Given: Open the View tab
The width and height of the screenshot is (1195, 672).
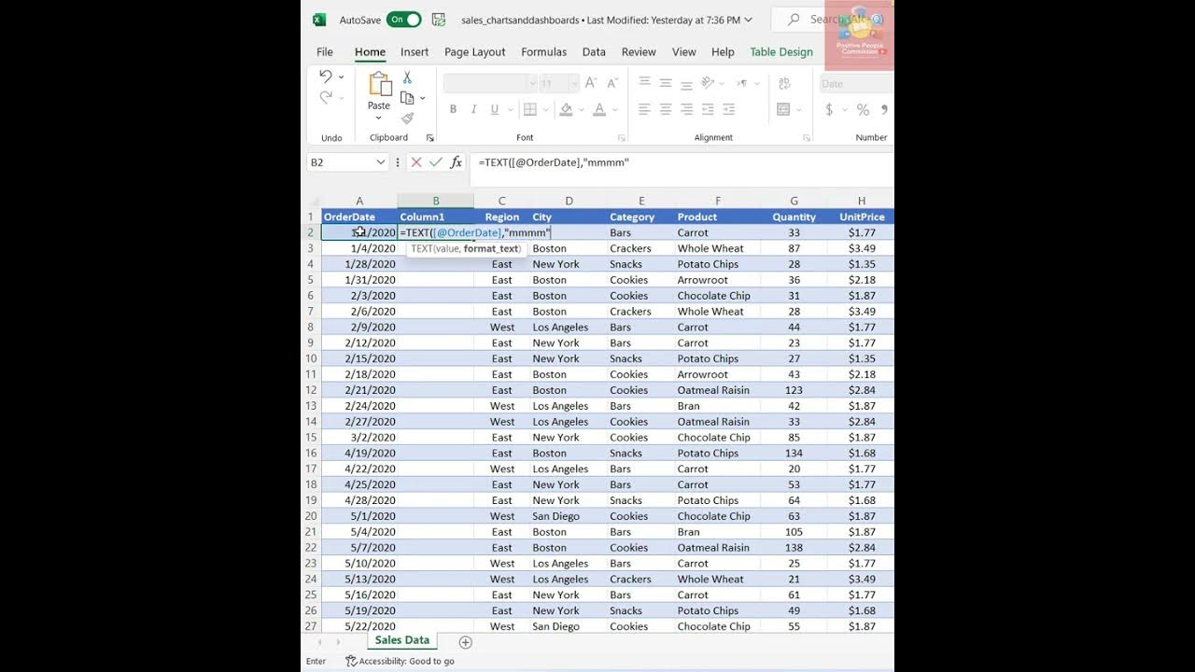Looking at the screenshot, I should tap(684, 52).
